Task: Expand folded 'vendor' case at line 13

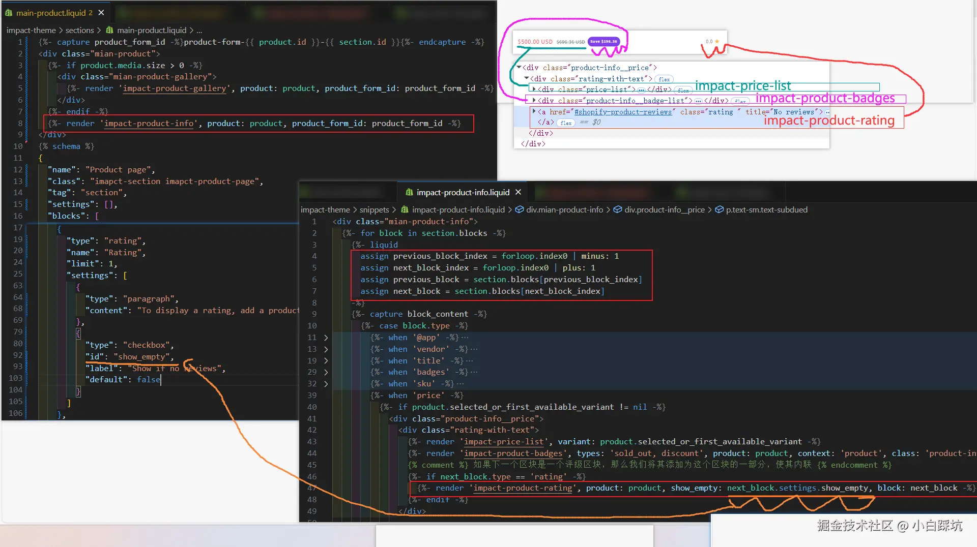Action: pos(326,349)
